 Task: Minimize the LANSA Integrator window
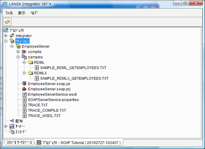pyautogui.click(x=177, y=3)
